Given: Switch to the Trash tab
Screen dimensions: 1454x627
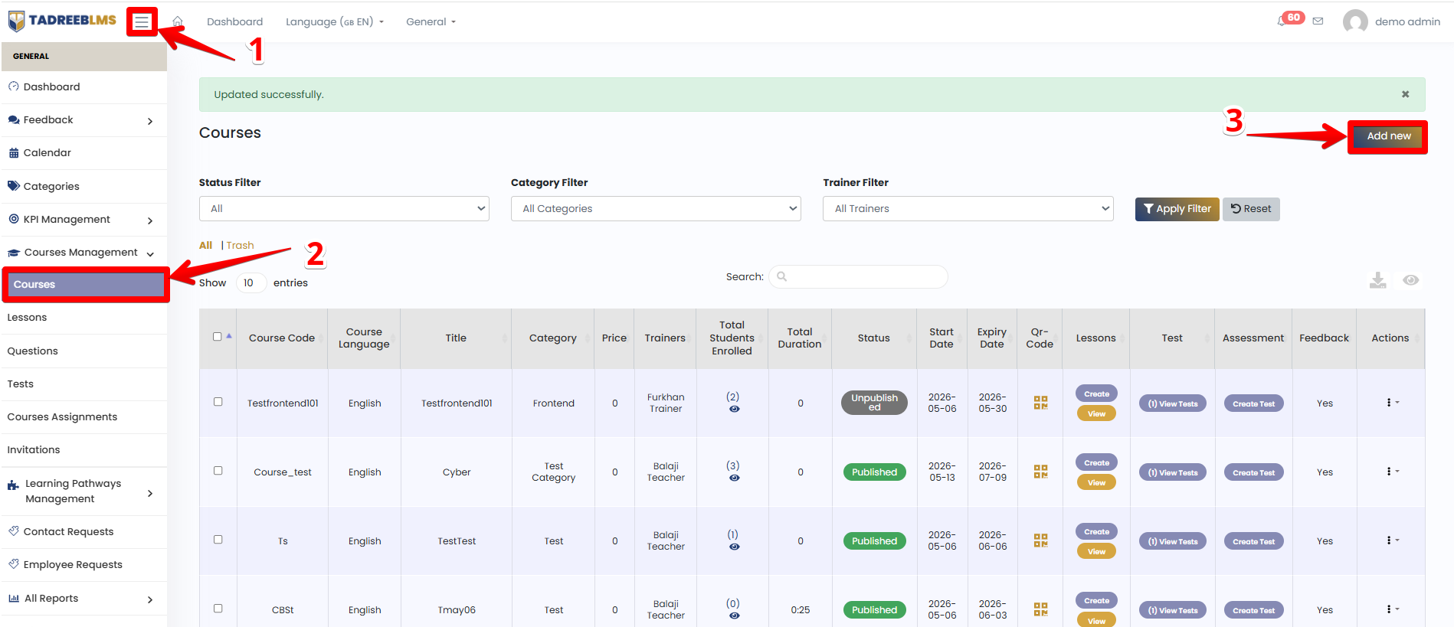Looking at the screenshot, I should click(240, 246).
